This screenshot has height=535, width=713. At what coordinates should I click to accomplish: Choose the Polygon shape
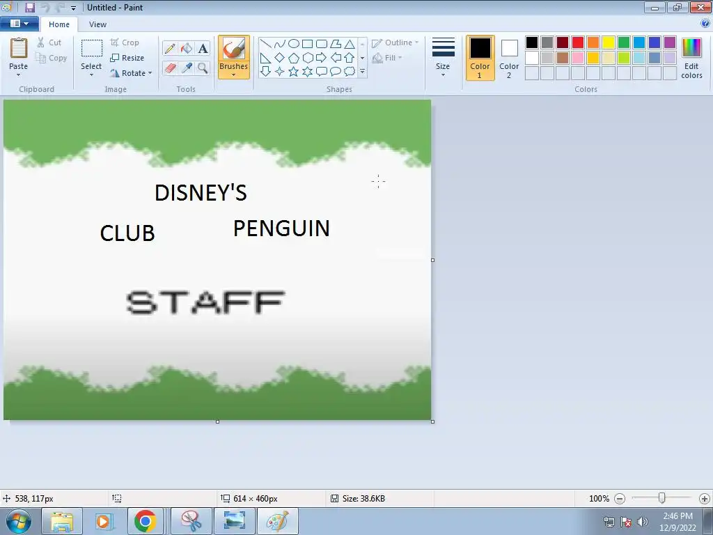click(336, 44)
